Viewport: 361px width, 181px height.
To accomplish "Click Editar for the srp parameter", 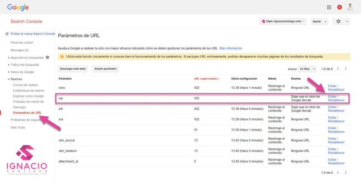I will click(332, 97).
